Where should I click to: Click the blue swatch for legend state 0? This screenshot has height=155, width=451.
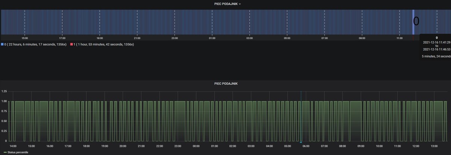(x=2, y=44)
